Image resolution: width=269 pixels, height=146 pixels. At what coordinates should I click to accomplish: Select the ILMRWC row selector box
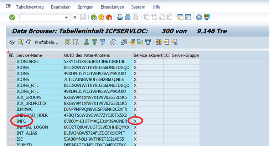pyautogui.click(x=11, y=109)
